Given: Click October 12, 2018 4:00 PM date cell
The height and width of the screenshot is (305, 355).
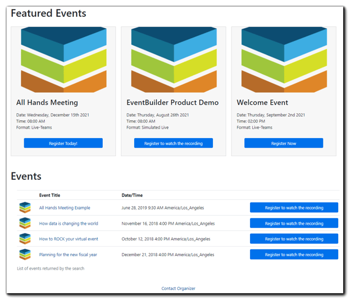Looking at the screenshot, I should point(166,239).
